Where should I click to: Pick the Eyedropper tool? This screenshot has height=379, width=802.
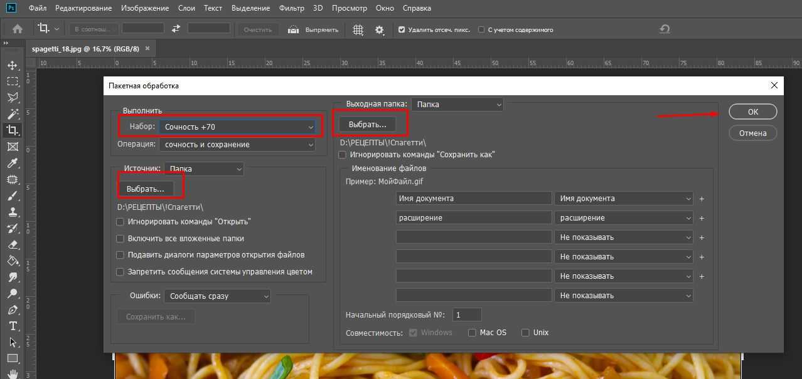coord(13,163)
